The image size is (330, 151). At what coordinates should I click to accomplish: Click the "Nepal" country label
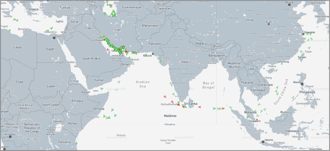(200, 44)
